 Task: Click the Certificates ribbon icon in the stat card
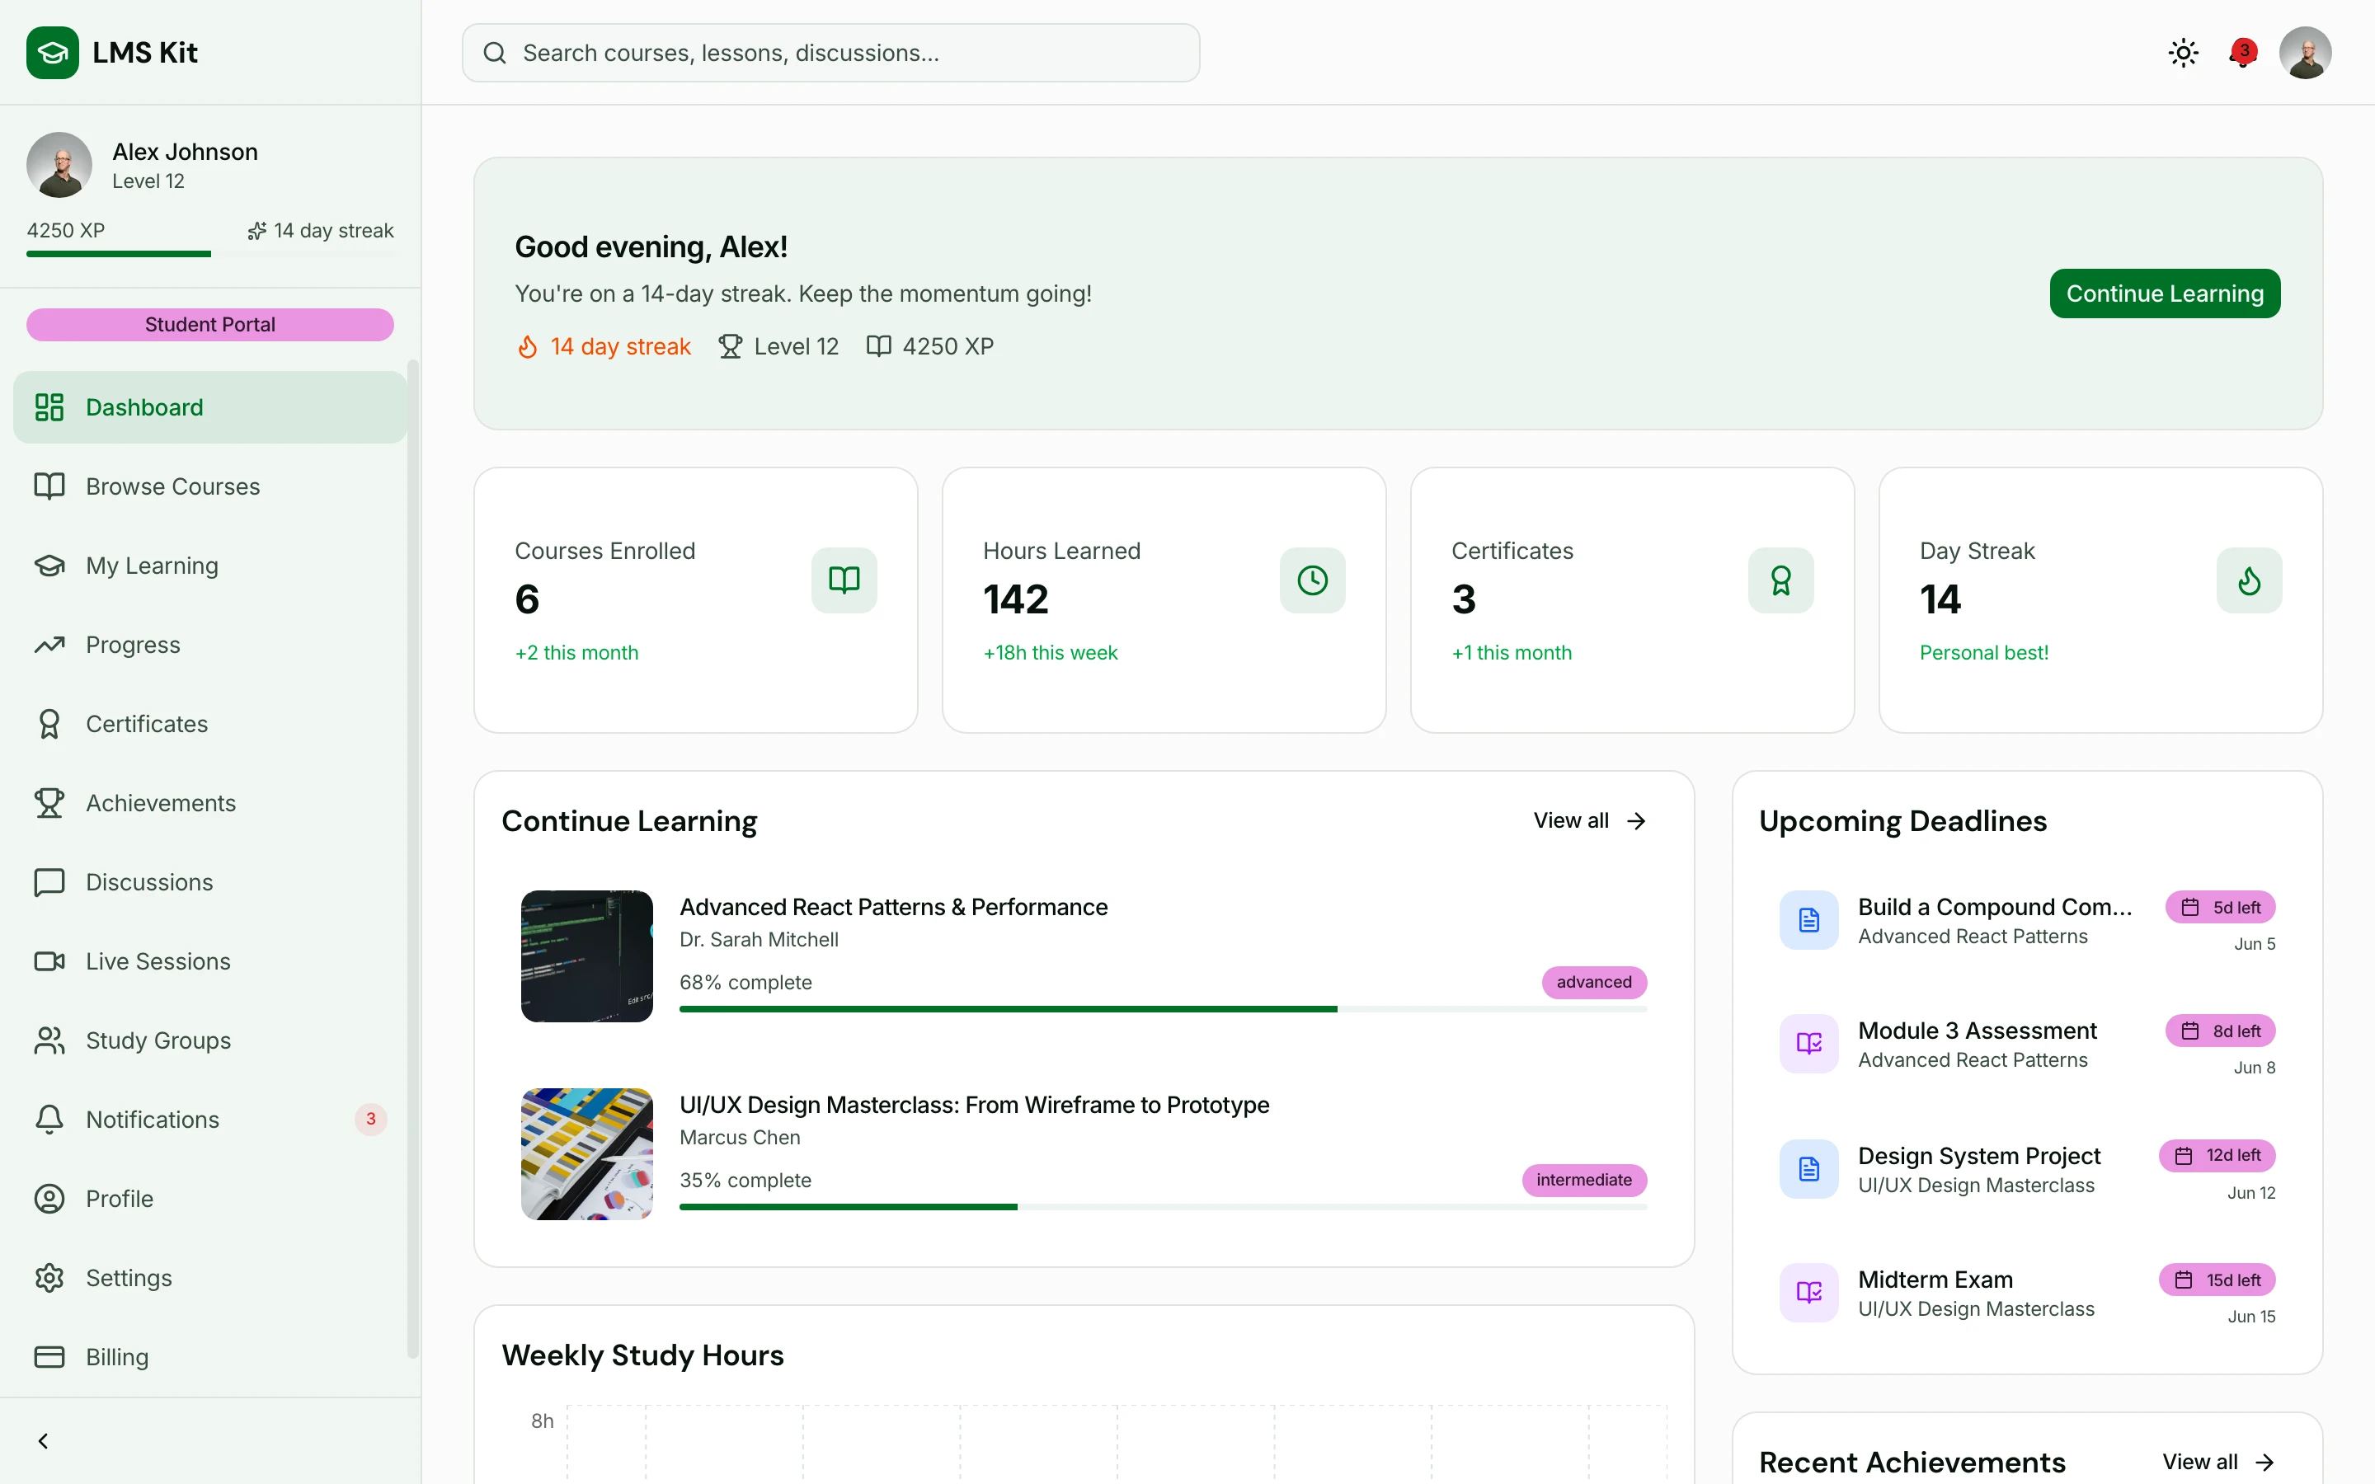point(1780,580)
